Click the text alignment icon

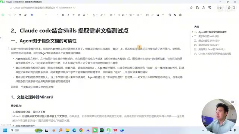(x=111, y=15)
